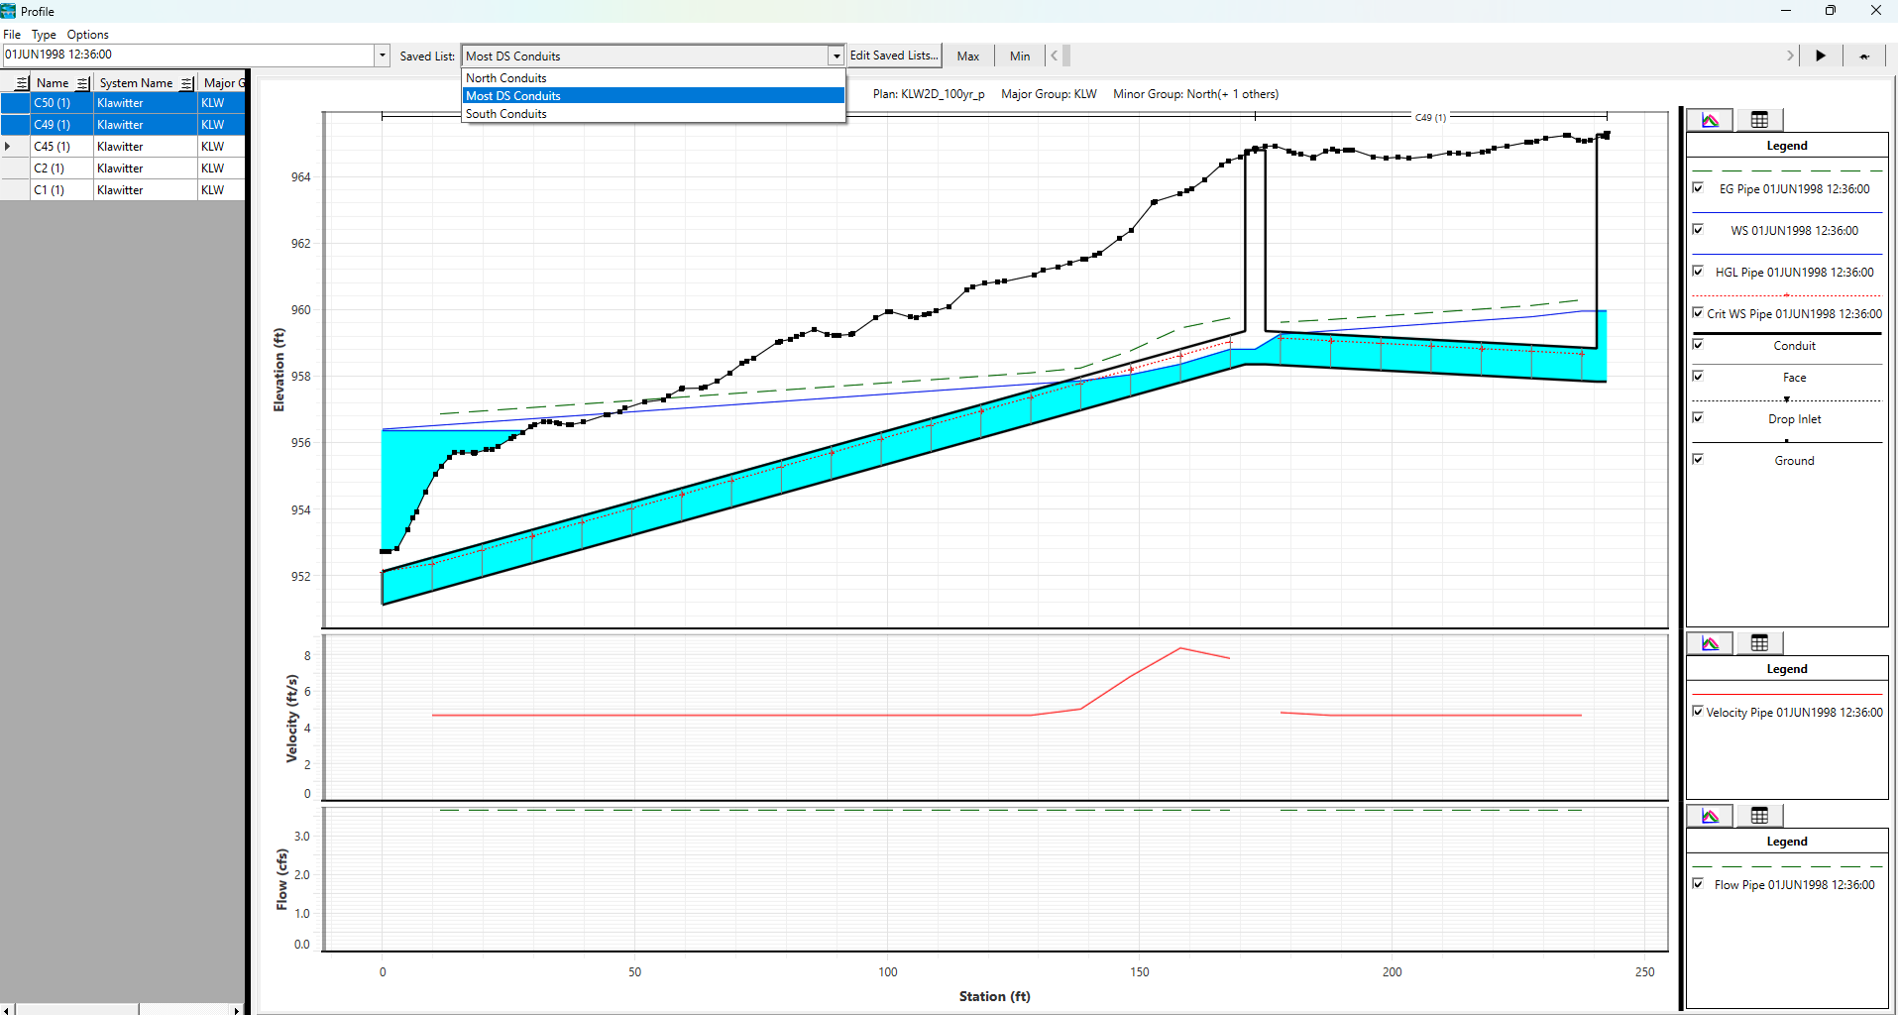Pick South Conduits in the dropdown list
The height and width of the screenshot is (1015, 1898).
506,114
